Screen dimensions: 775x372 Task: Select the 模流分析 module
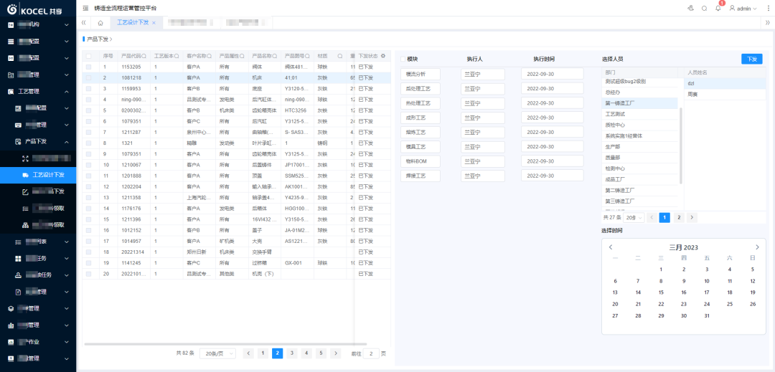coord(420,74)
